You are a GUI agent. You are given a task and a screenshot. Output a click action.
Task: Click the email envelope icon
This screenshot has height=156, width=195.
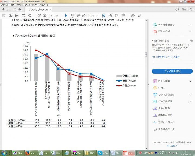click(23, 15)
